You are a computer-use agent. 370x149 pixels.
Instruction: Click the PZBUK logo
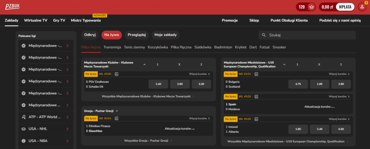(12, 7)
